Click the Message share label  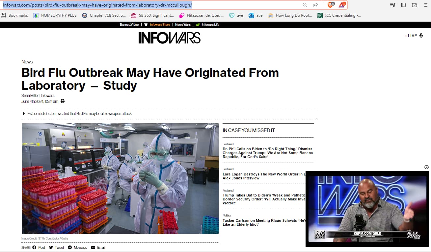tap(80, 247)
